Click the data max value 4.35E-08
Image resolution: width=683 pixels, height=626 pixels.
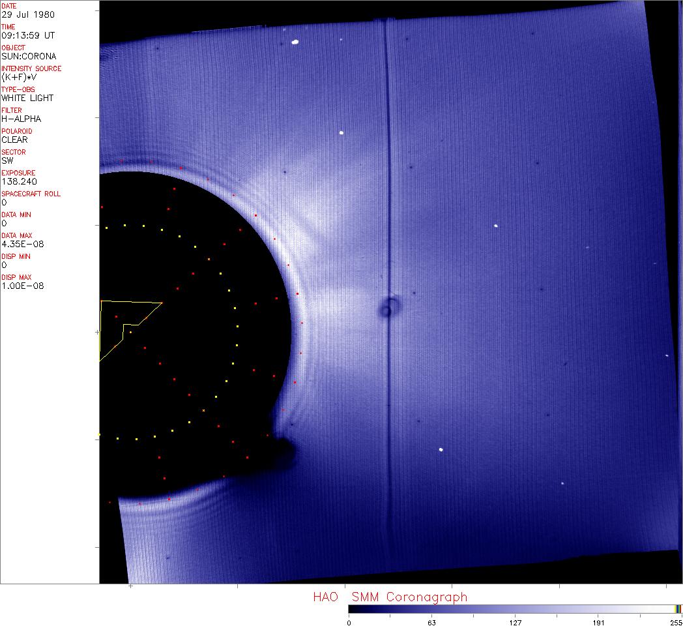(x=22, y=244)
